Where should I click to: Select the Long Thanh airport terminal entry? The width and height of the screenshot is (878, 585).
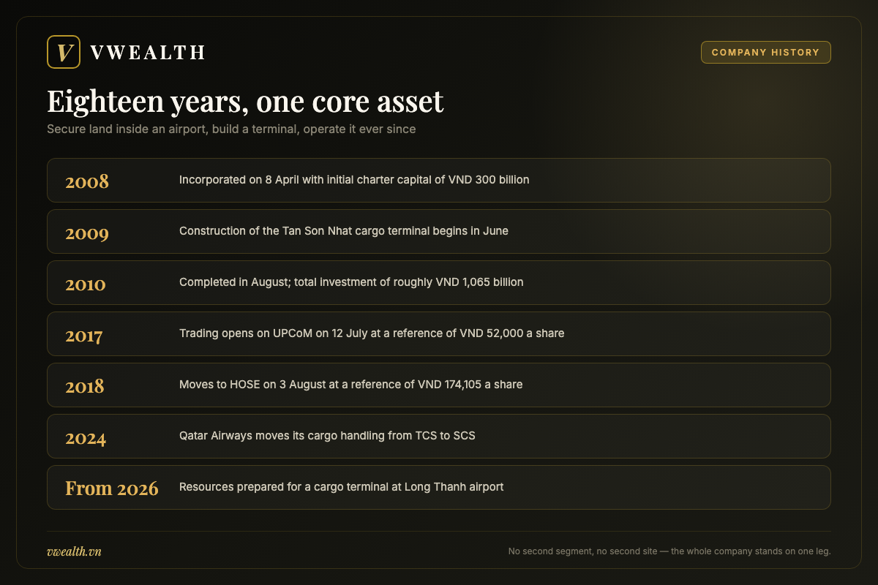pos(342,486)
